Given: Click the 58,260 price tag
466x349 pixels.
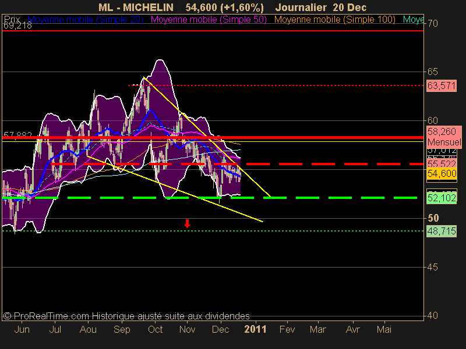Looking at the screenshot, I should pyautogui.click(x=442, y=131).
